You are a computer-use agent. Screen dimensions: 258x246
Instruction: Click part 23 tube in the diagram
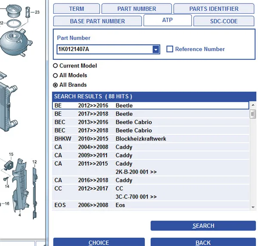(x=28, y=12)
